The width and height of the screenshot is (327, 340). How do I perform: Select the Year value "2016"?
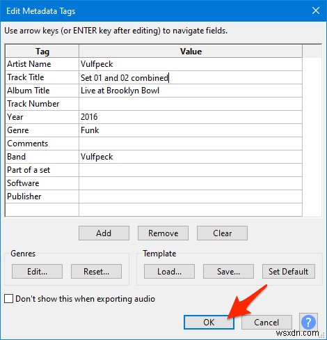tap(191, 117)
